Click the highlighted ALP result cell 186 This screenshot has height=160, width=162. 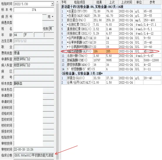(x=99, y=51)
